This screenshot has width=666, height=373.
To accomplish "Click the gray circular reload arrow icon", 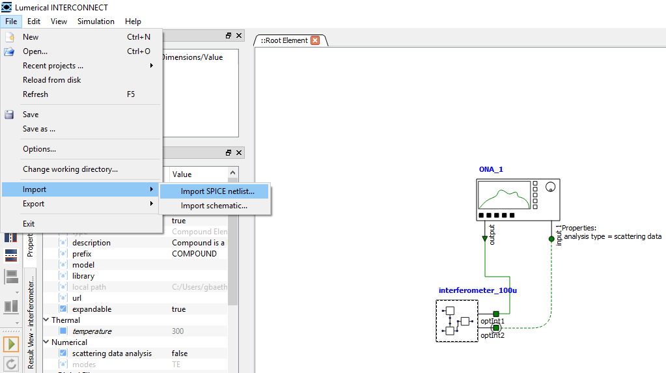I will point(11,364).
